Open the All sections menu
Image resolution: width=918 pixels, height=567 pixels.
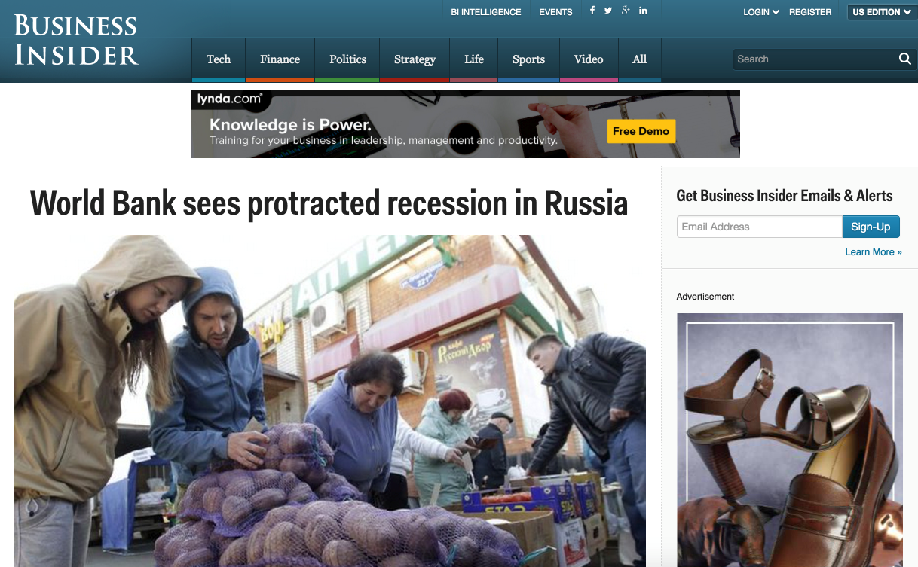(x=639, y=59)
